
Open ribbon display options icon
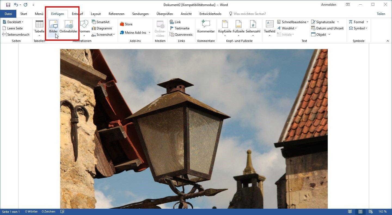(x=348, y=5)
